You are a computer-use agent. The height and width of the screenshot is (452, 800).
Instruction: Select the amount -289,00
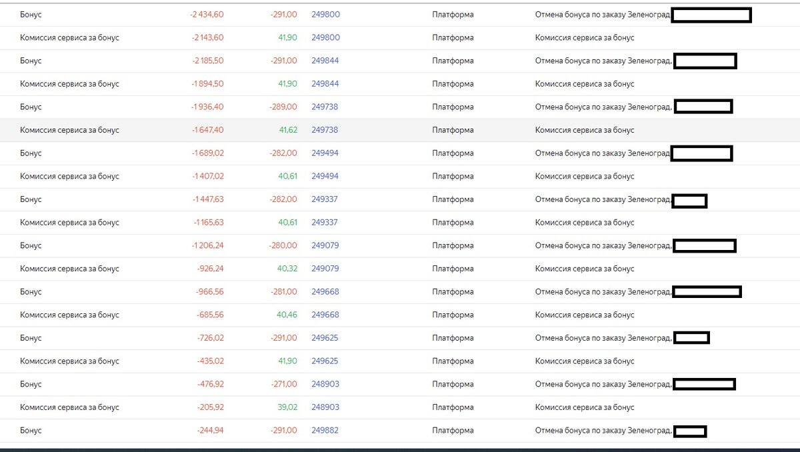pos(284,107)
